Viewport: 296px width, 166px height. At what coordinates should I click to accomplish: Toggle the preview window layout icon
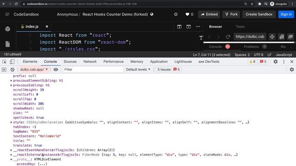188,27
